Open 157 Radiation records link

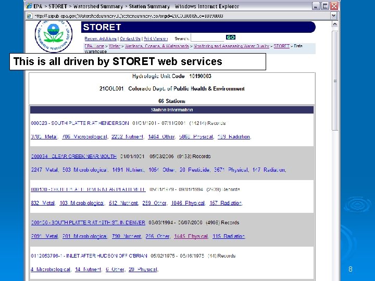coord(226,203)
